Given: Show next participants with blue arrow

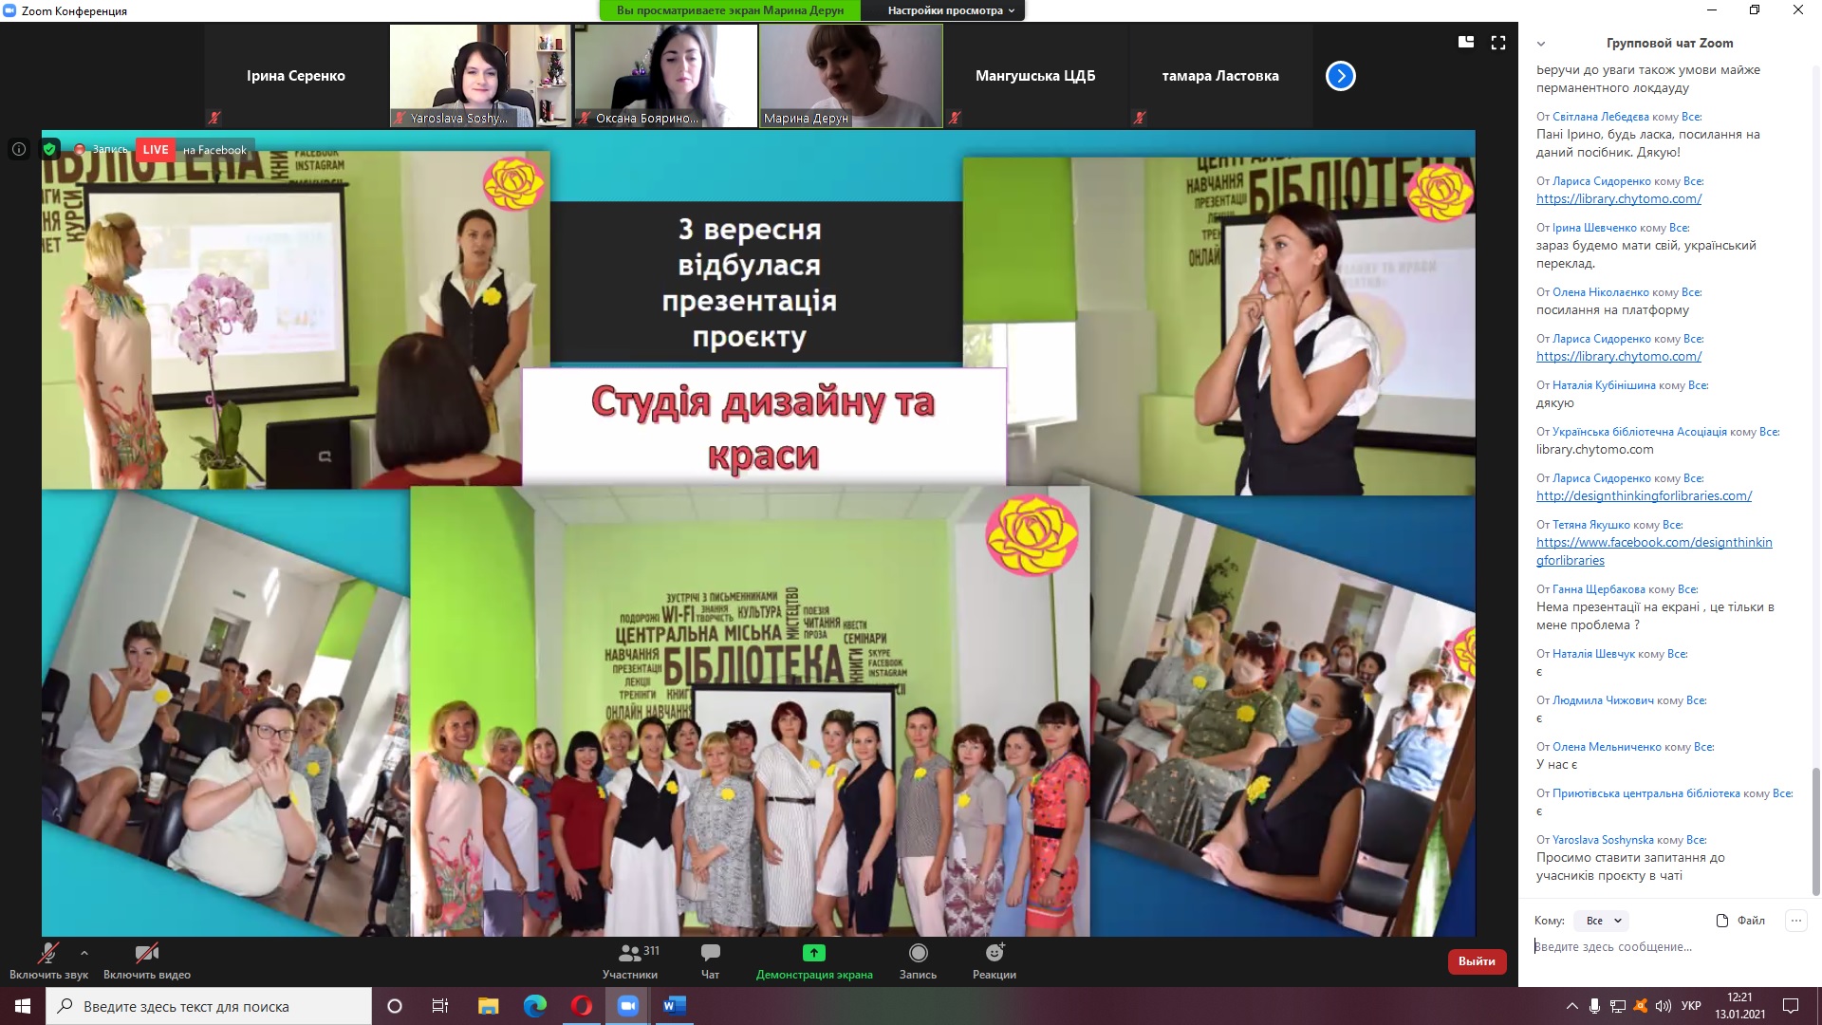Looking at the screenshot, I should pos(1340,76).
